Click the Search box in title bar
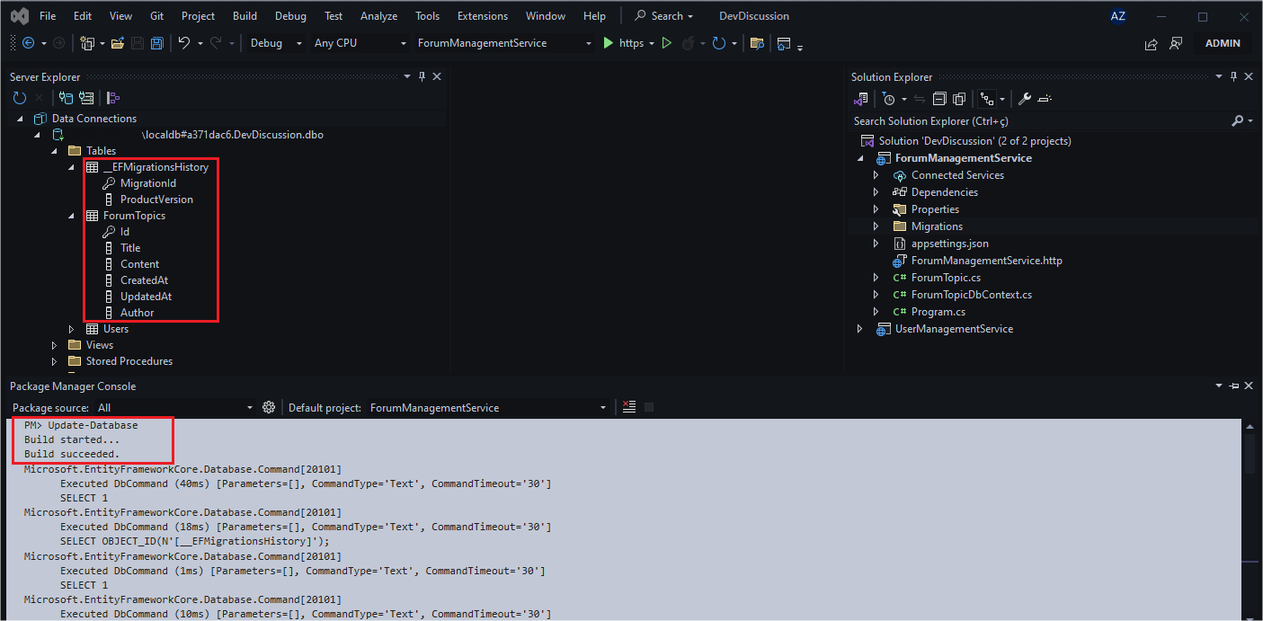This screenshot has width=1263, height=621. (665, 16)
